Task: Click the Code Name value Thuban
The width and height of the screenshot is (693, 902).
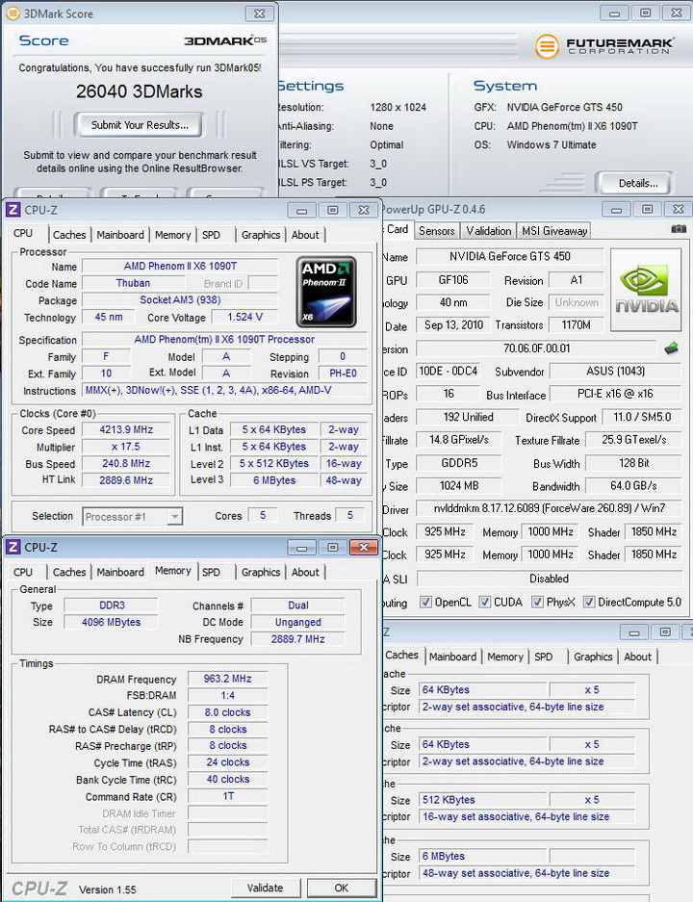Action: pos(133,283)
